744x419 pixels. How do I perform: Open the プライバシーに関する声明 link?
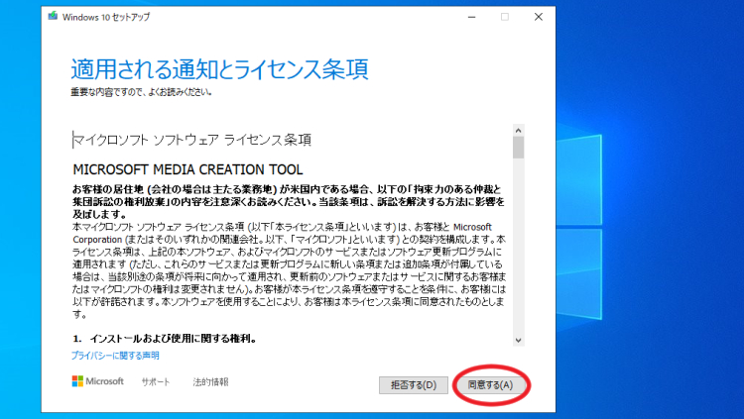(x=114, y=356)
